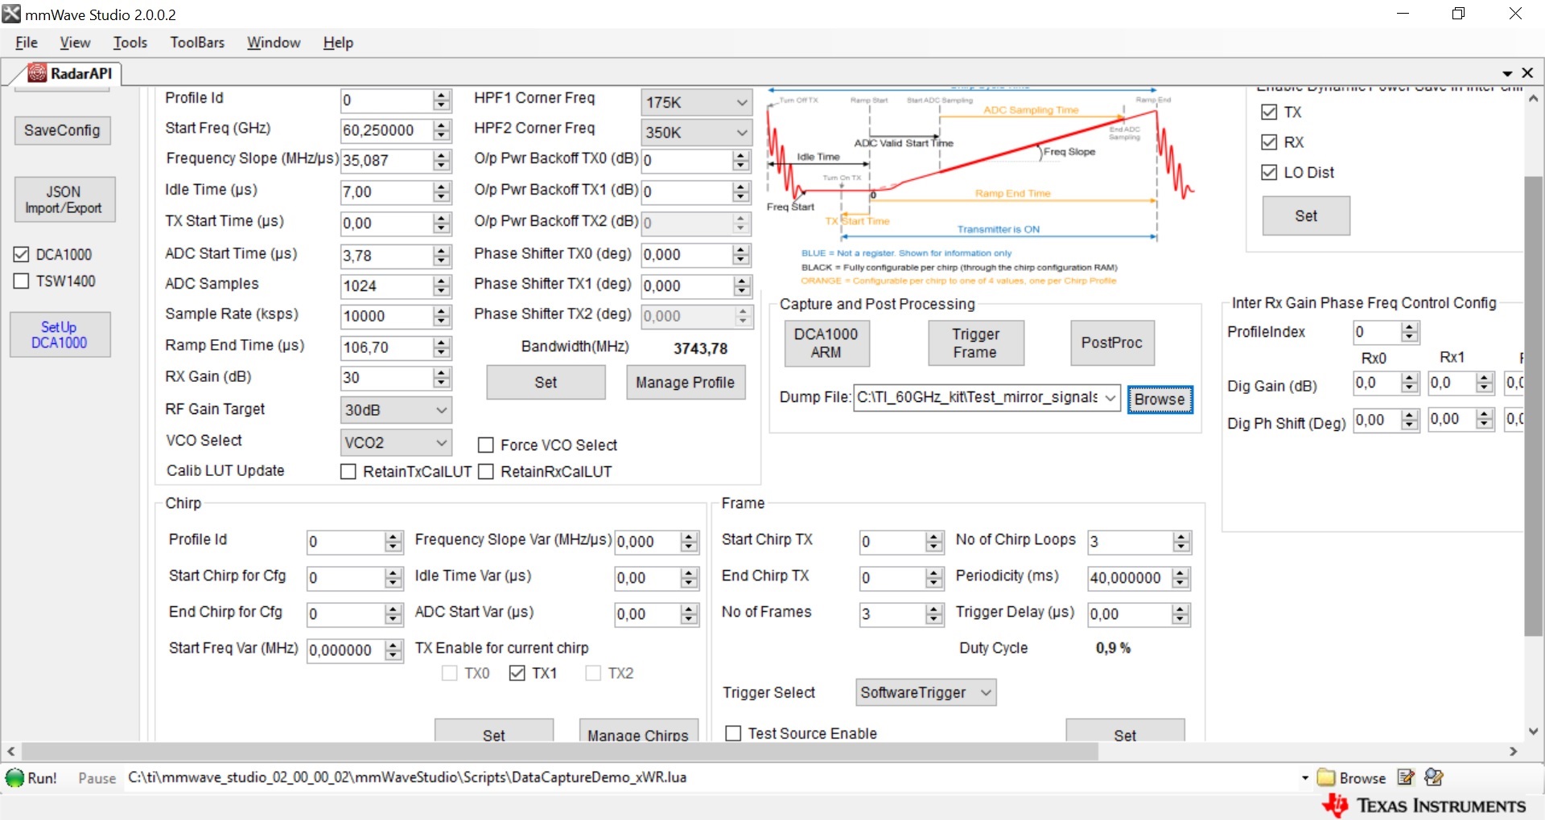Toggle the DCA1000 checkbox
The height and width of the screenshot is (820, 1545).
22,254
